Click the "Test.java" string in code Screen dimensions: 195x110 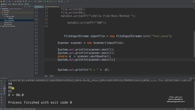tap(160, 36)
